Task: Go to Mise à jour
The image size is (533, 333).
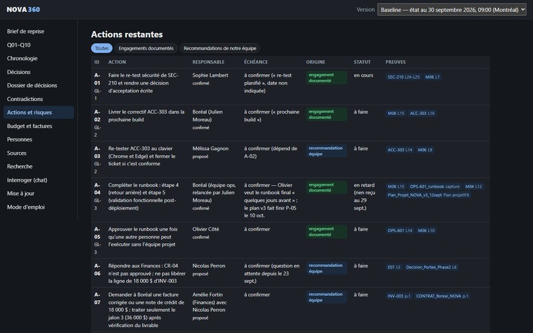Action: tap(39, 194)
